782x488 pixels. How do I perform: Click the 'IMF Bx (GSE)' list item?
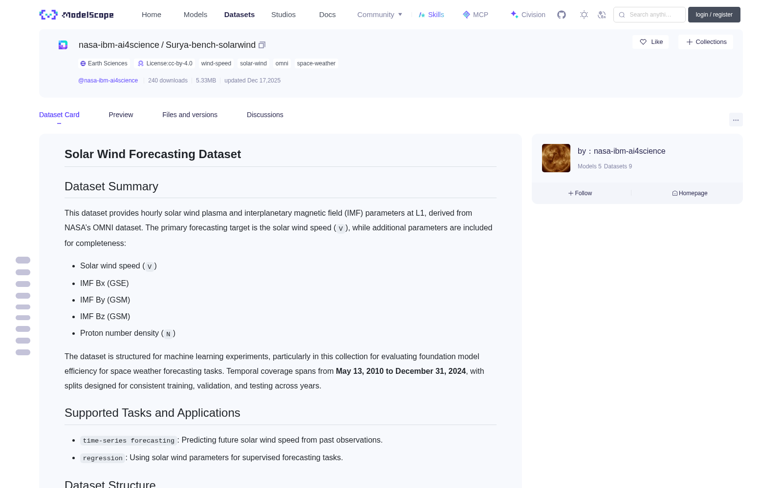(105, 283)
